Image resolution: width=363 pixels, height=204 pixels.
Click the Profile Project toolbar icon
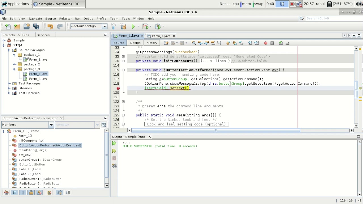(158, 26)
